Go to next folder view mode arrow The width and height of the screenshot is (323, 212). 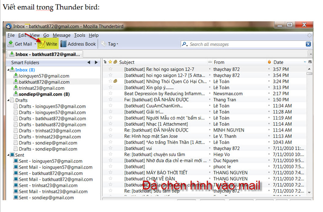coord(96,63)
